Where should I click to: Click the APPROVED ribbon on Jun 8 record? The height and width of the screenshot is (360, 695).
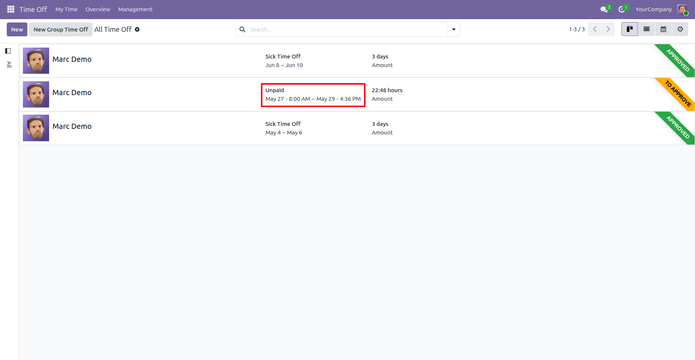(678, 60)
